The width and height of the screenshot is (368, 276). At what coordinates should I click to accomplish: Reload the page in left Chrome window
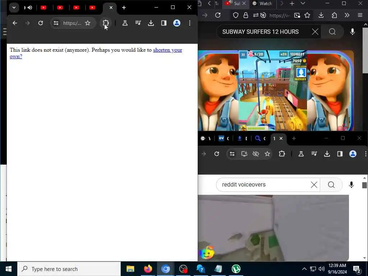point(41,23)
